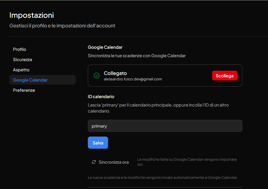
Task: Click the Google Calendar section heading
Action: 105,47
